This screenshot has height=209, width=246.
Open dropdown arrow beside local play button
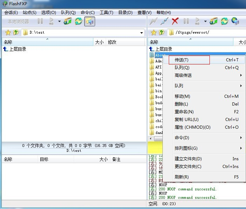tap(59, 21)
